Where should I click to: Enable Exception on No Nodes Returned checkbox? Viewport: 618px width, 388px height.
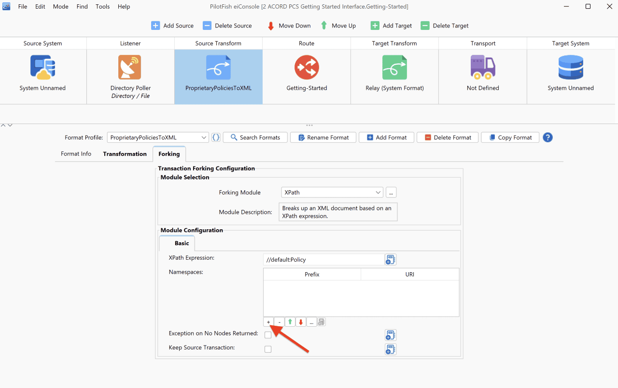click(268, 335)
